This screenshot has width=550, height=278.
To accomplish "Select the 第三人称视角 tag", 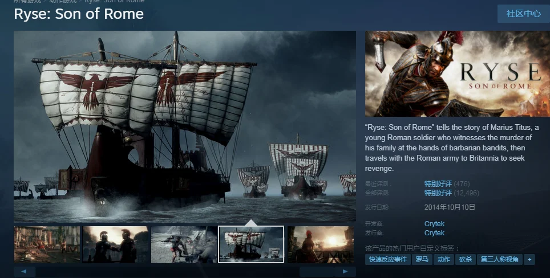I will (x=499, y=259).
